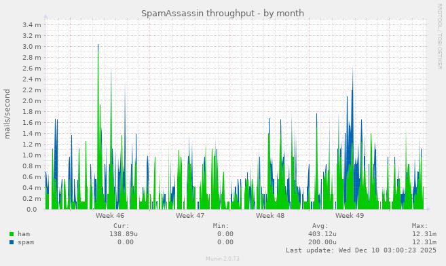This screenshot has width=446, height=266.
Task: Click ham current value '138.89u'
Action: coord(124,234)
